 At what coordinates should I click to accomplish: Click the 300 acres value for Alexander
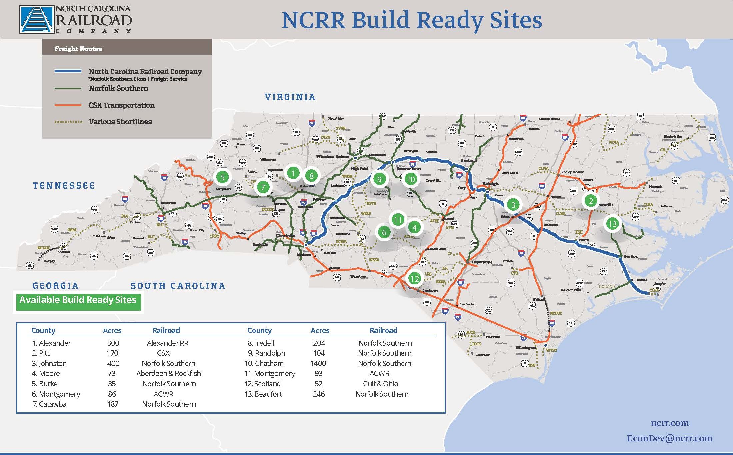tap(113, 343)
